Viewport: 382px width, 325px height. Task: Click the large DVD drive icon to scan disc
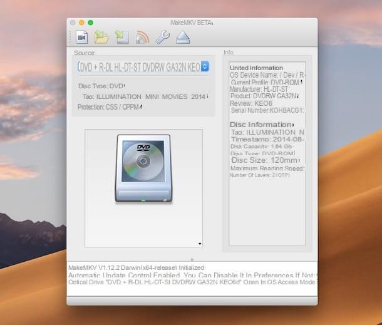point(143,168)
